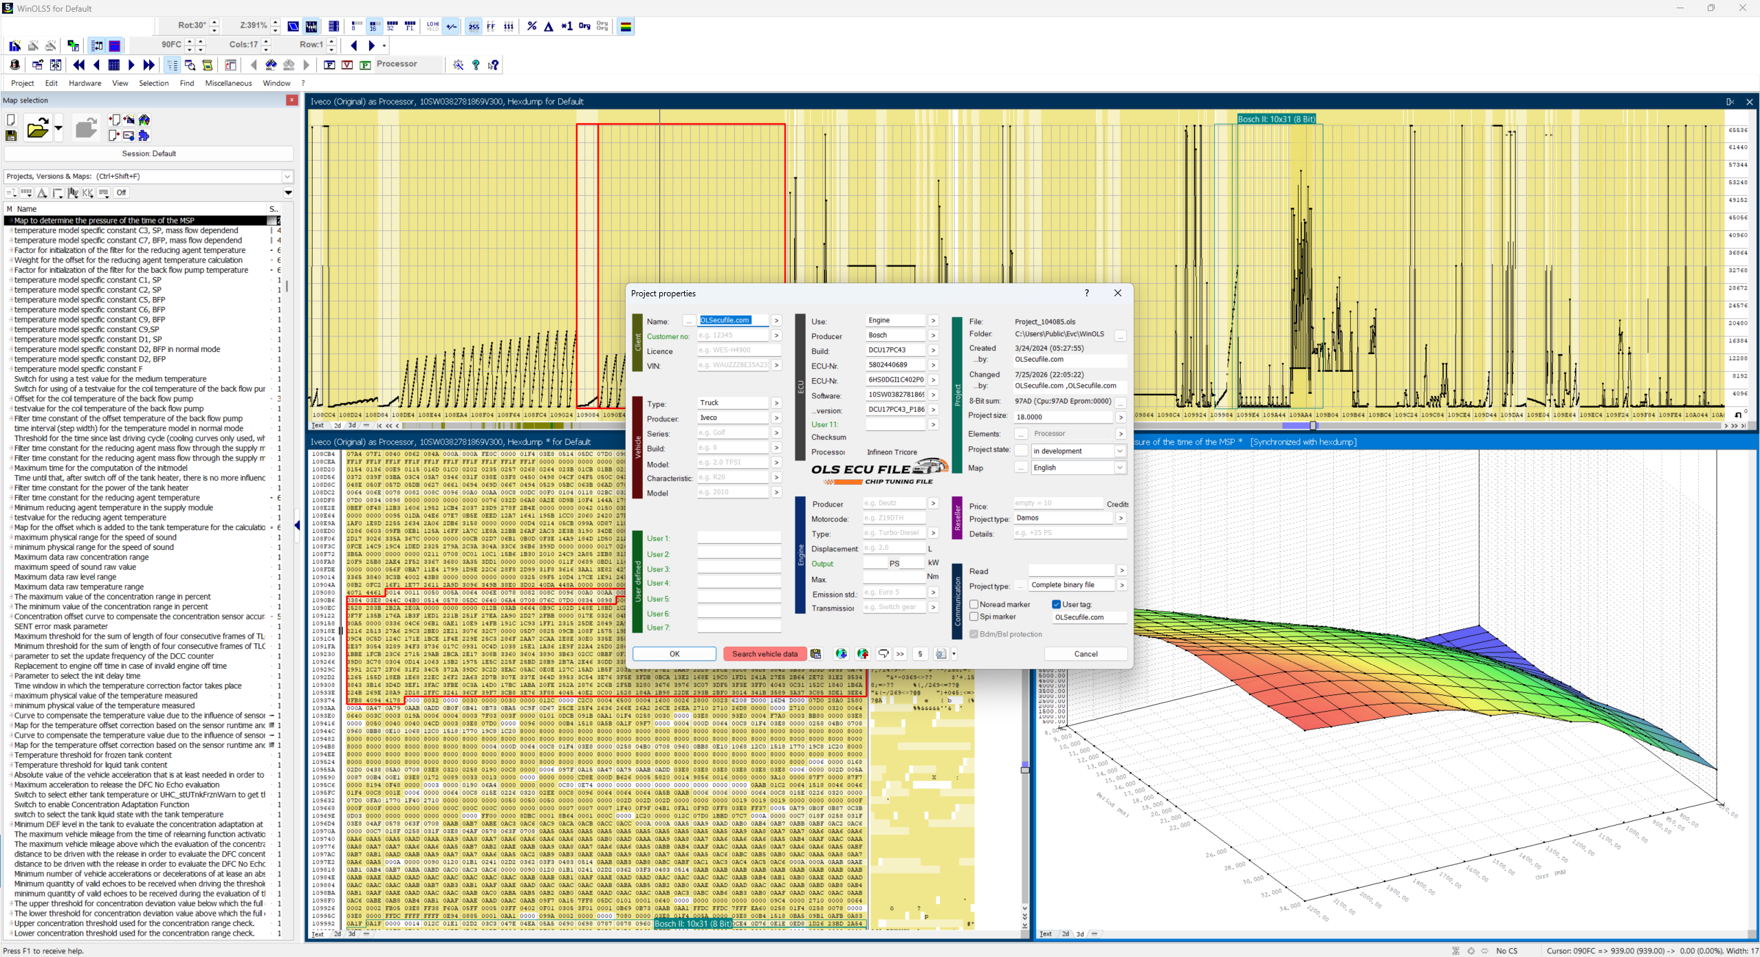Click the browse button beside the Name field
Image resolution: width=1760 pixels, height=957 pixels.
point(689,320)
